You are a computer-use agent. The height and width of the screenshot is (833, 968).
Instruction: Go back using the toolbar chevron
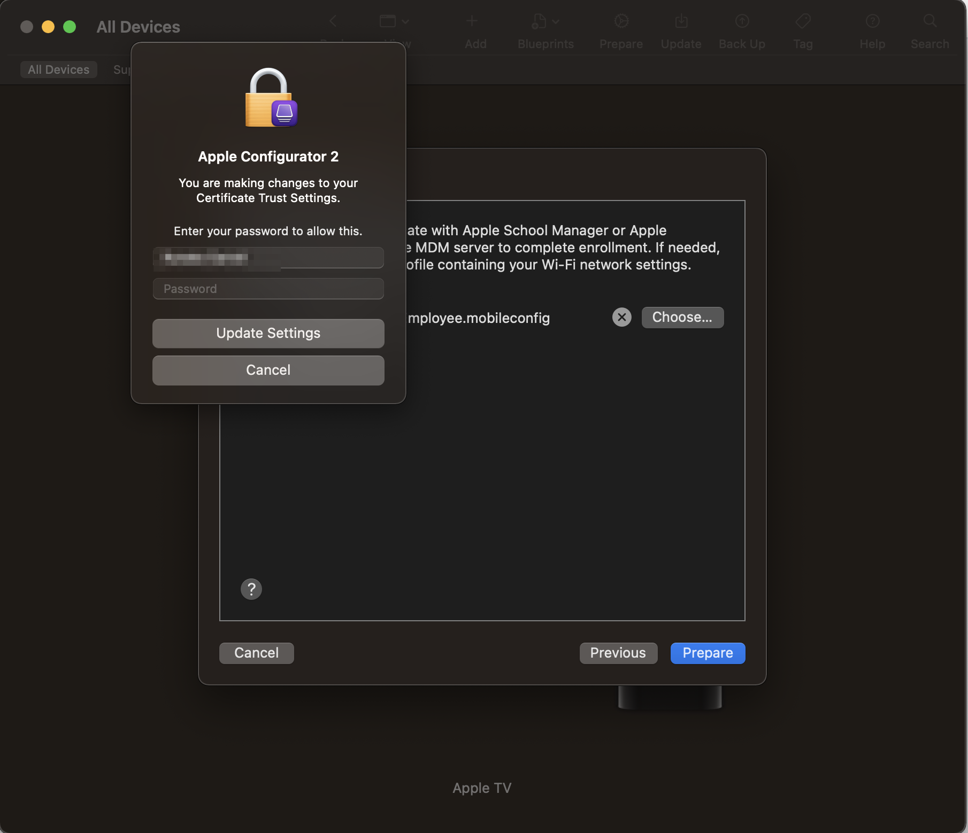pos(333,21)
